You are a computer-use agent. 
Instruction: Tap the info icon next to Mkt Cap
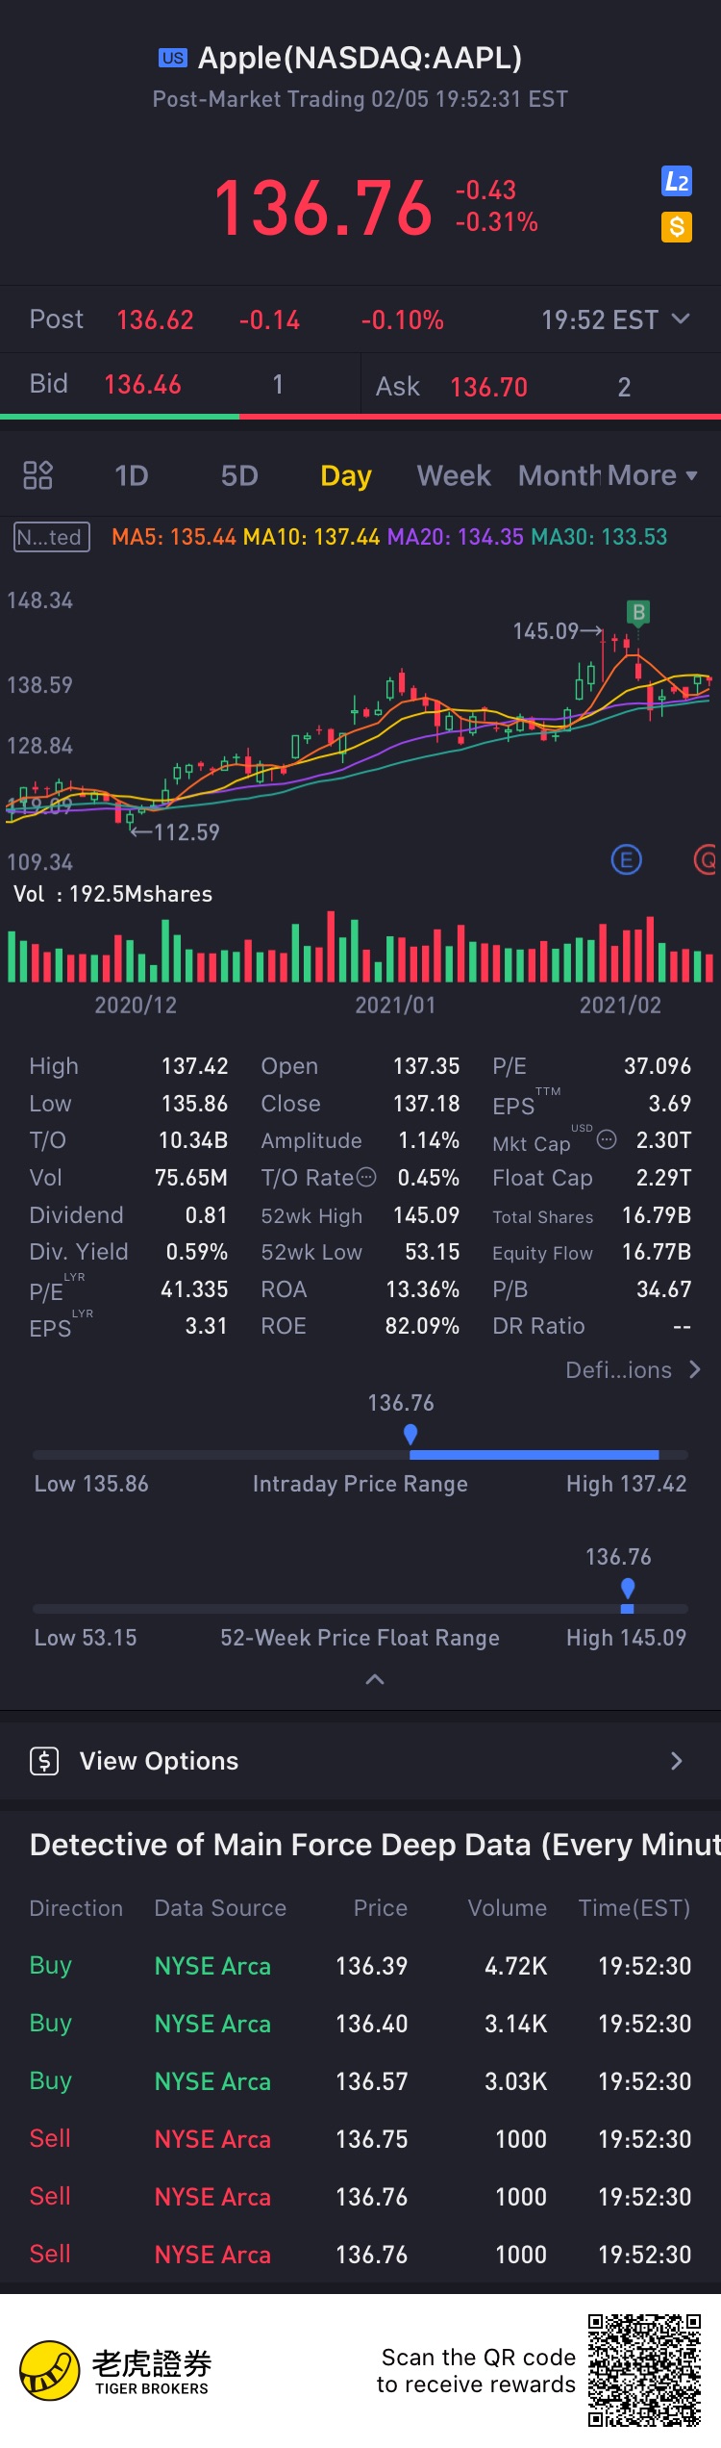(607, 1140)
